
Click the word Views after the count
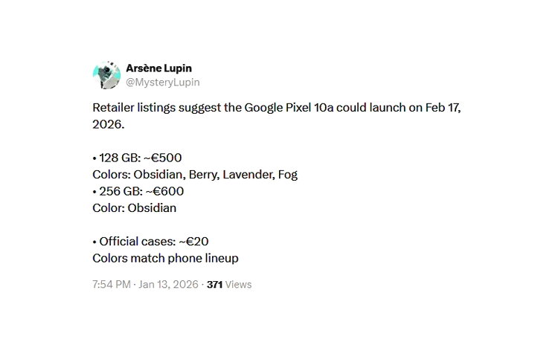click(x=238, y=284)
